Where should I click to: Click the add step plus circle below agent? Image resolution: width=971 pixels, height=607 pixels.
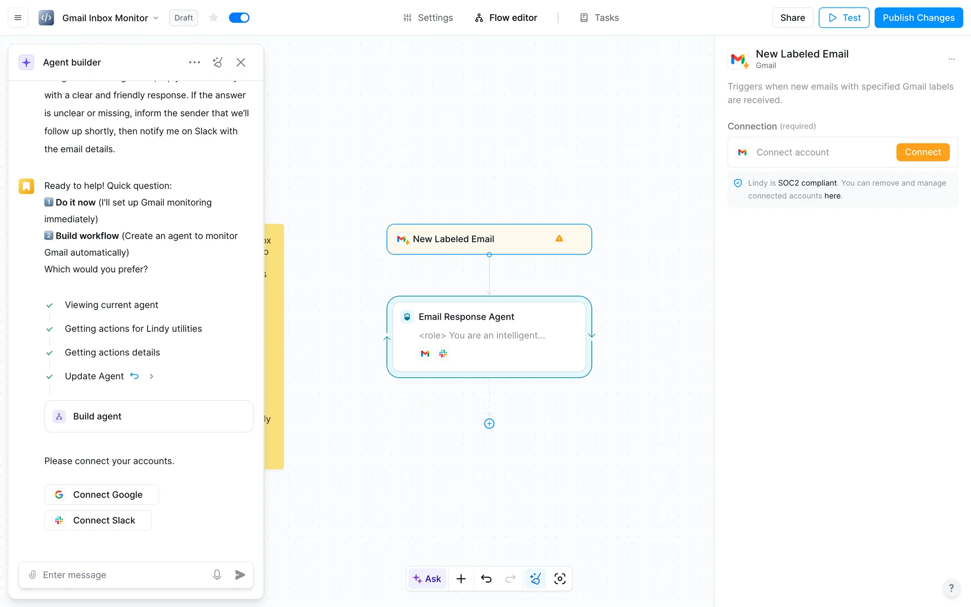(489, 424)
